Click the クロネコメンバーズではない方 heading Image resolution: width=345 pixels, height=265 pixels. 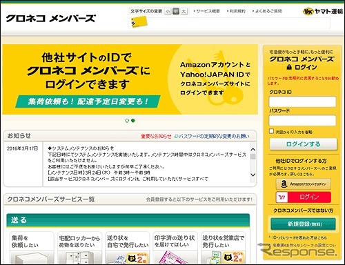303,210
